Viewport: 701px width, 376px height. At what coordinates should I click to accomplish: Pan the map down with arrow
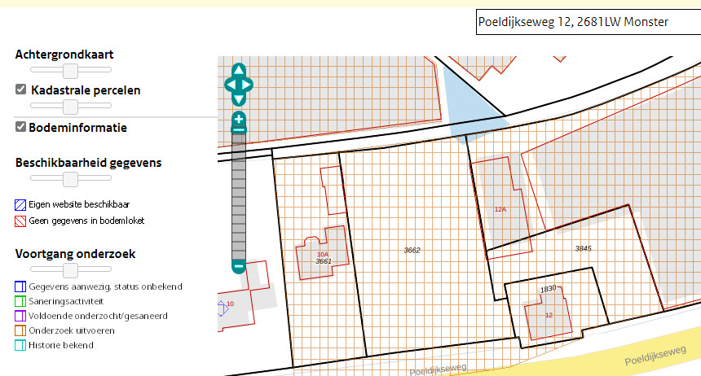239,99
